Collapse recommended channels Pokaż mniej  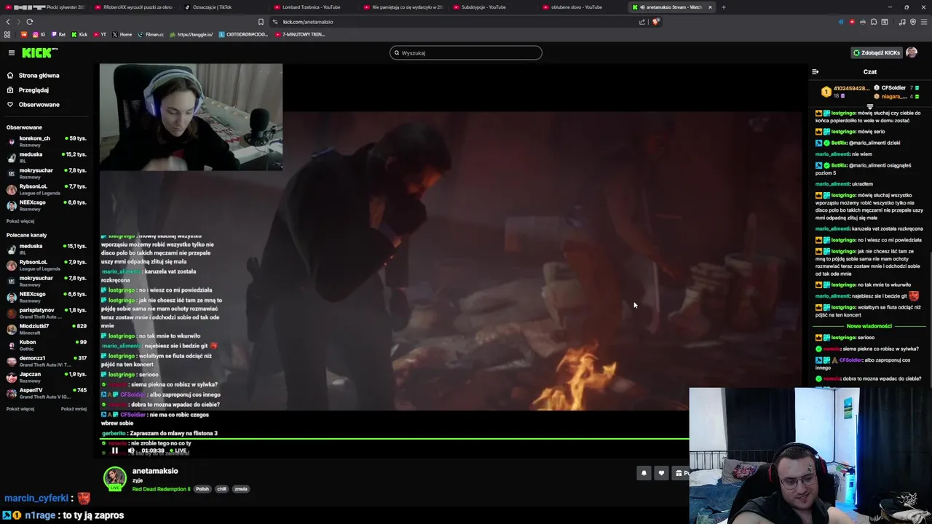[74, 408]
